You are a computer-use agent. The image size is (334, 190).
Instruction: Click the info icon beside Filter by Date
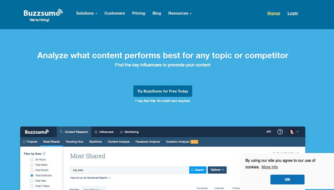(x=44, y=154)
